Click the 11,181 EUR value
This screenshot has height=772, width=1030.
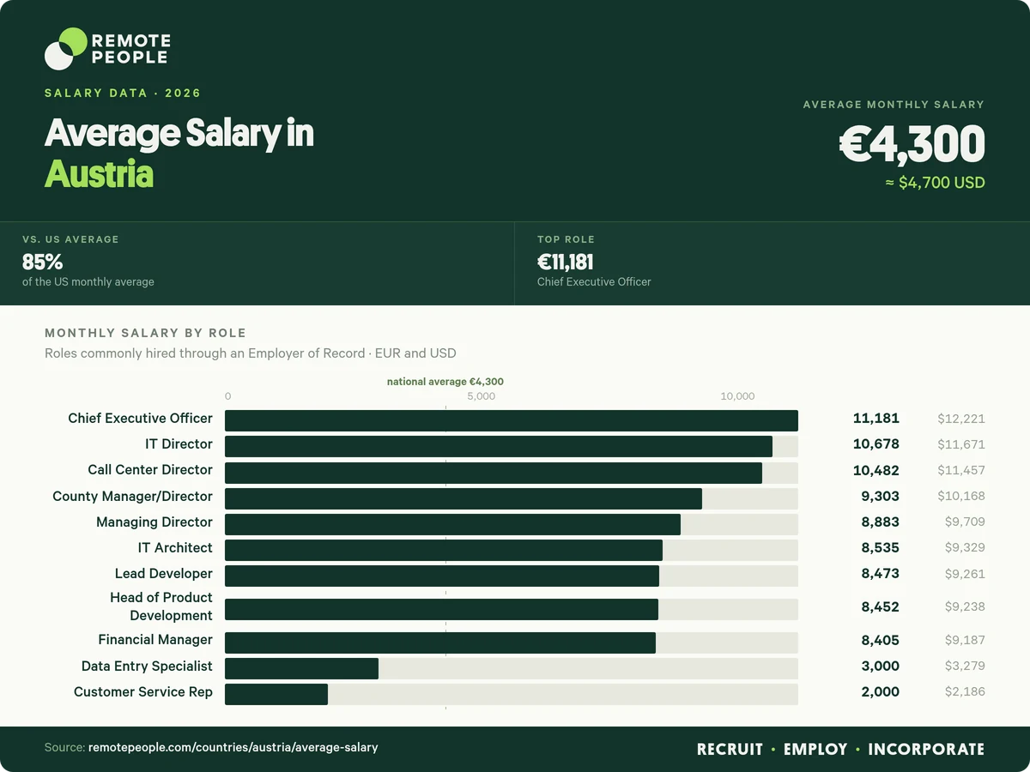tap(875, 419)
